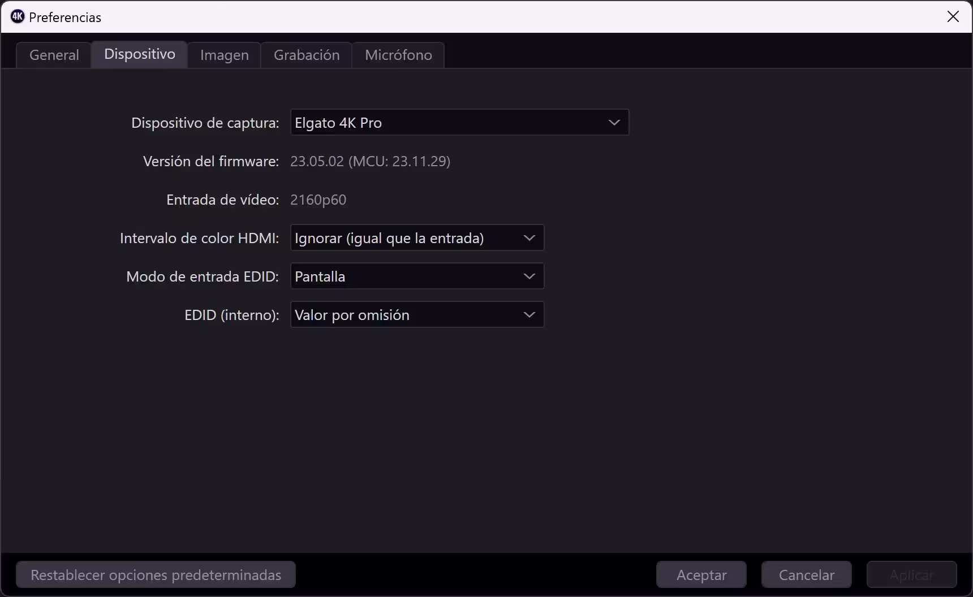This screenshot has width=973, height=597.
Task: Go to the Grabación tab
Action: (307, 55)
